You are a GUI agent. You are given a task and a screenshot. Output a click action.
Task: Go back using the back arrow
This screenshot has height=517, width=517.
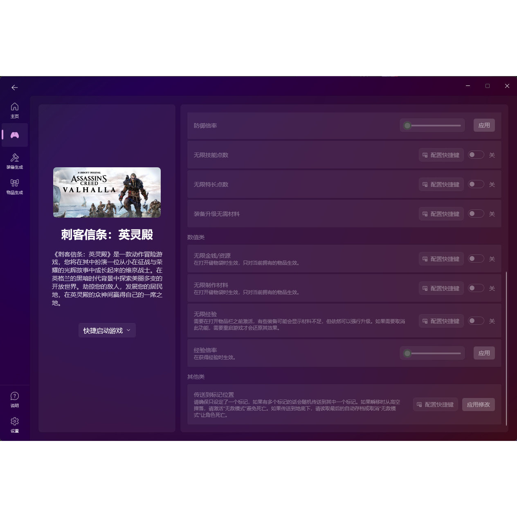point(15,88)
